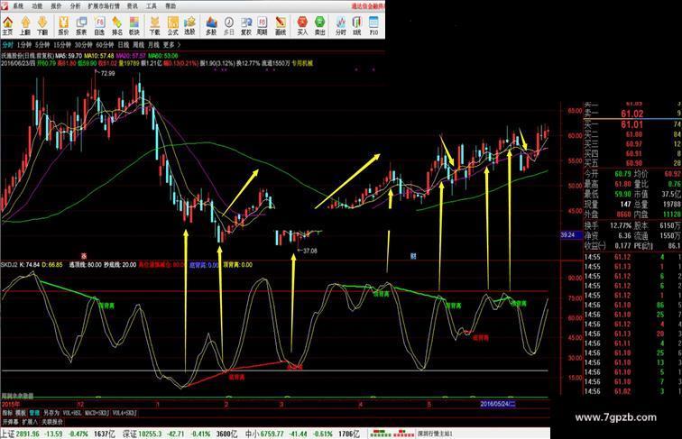Open the 扩展市场行情 menu
The height and width of the screenshot is (439, 682).
pyautogui.click(x=104, y=6)
